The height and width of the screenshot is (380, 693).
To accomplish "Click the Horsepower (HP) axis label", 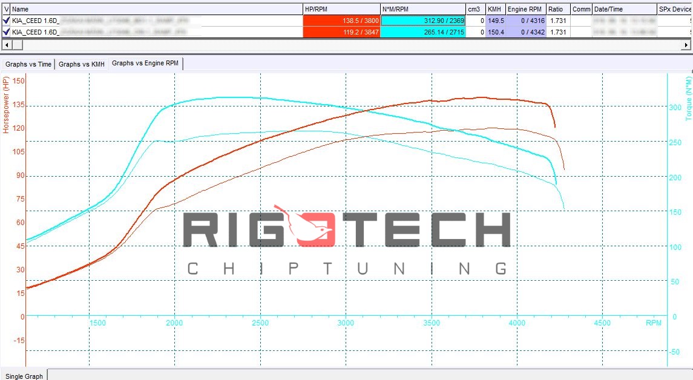I will point(5,105).
